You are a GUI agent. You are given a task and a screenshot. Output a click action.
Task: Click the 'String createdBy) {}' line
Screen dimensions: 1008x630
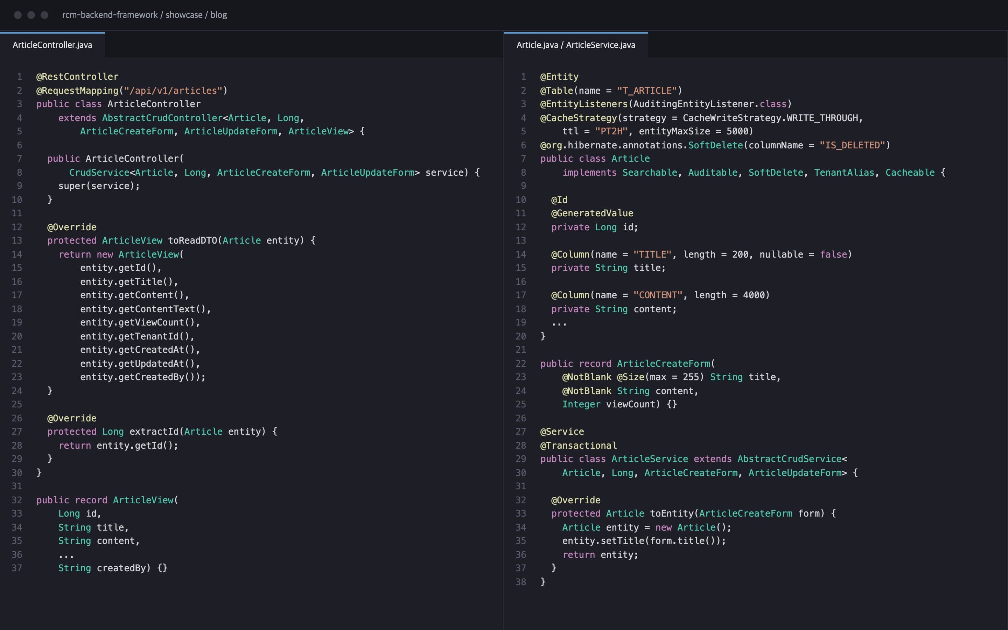coord(113,568)
